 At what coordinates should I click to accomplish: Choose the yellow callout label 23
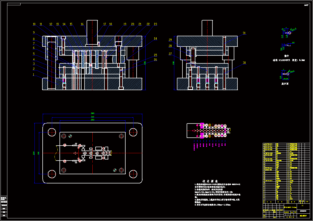(156, 24)
